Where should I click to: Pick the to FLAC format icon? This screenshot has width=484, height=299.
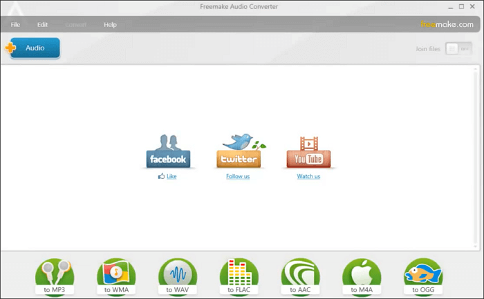point(239,278)
